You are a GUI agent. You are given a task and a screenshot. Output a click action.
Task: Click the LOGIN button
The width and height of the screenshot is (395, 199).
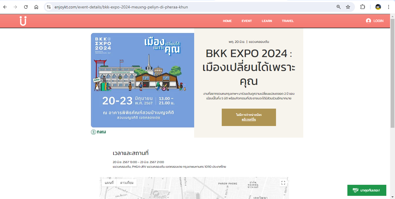tap(375, 21)
